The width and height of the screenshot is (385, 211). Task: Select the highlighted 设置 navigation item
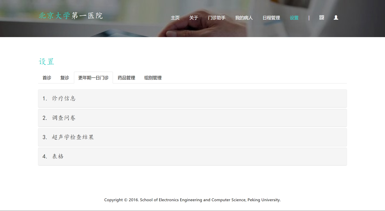point(294,18)
